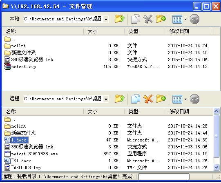Sort local list by 修改日期 column

pyautogui.click(x=189, y=31)
